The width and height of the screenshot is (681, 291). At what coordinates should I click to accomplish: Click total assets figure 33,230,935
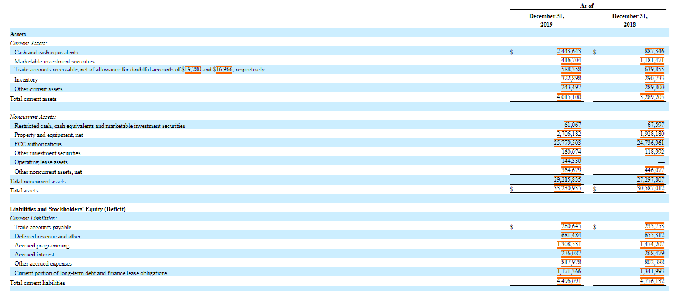coord(567,189)
